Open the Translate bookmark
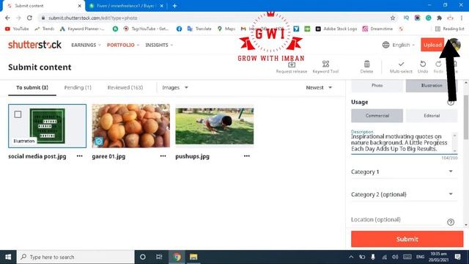 tap(199, 29)
